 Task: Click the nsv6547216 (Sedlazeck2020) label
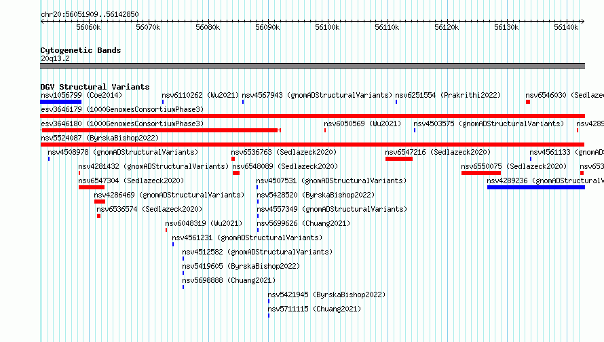(x=438, y=152)
